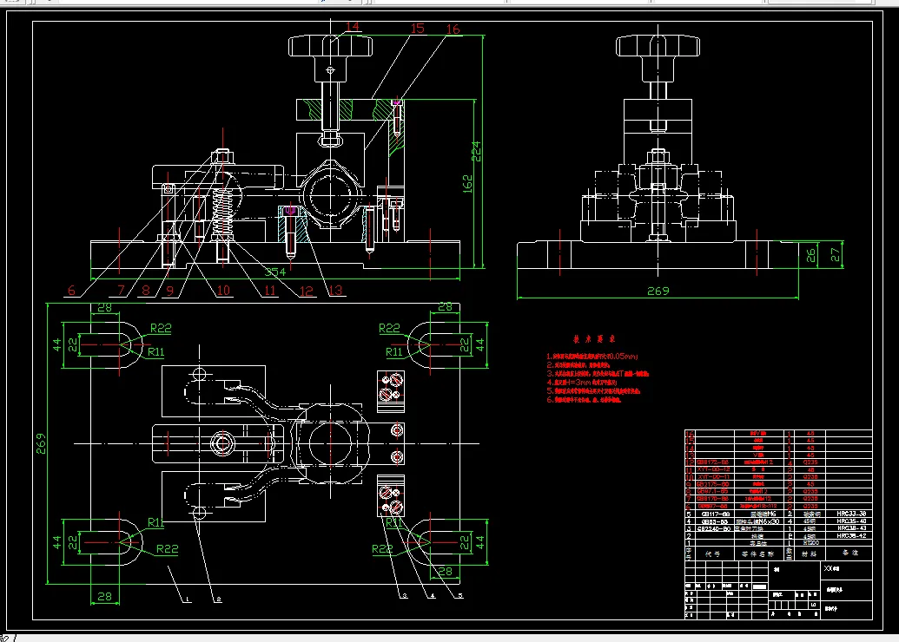Click the white balloon number 2 under the plan view

click(x=218, y=599)
